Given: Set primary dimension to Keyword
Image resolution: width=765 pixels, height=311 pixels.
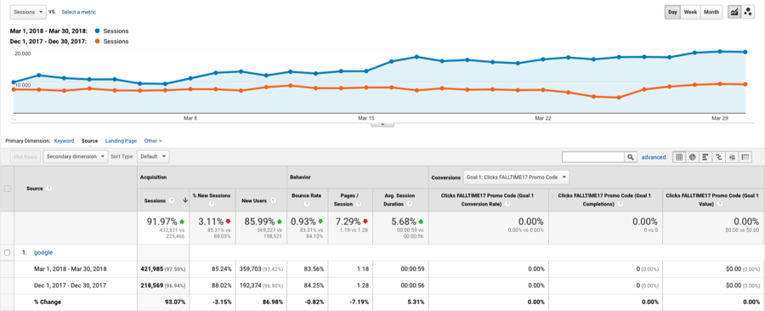Looking at the screenshot, I should pos(64,141).
